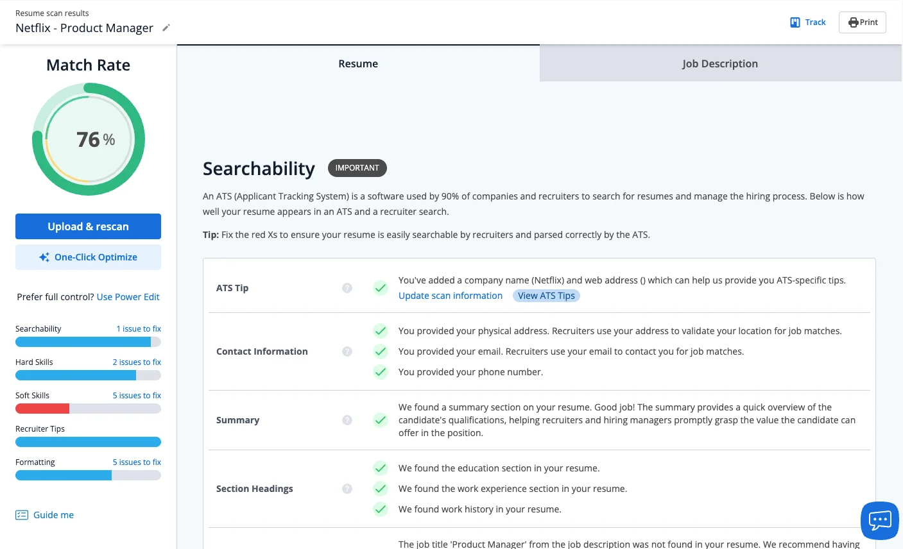The height and width of the screenshot is (549, 903).
Task: Click the Update scan information link
Action: [x=451, y=295]
